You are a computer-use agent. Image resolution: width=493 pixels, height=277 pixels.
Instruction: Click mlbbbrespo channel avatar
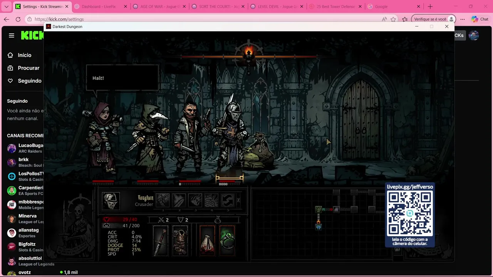[12, 205]
